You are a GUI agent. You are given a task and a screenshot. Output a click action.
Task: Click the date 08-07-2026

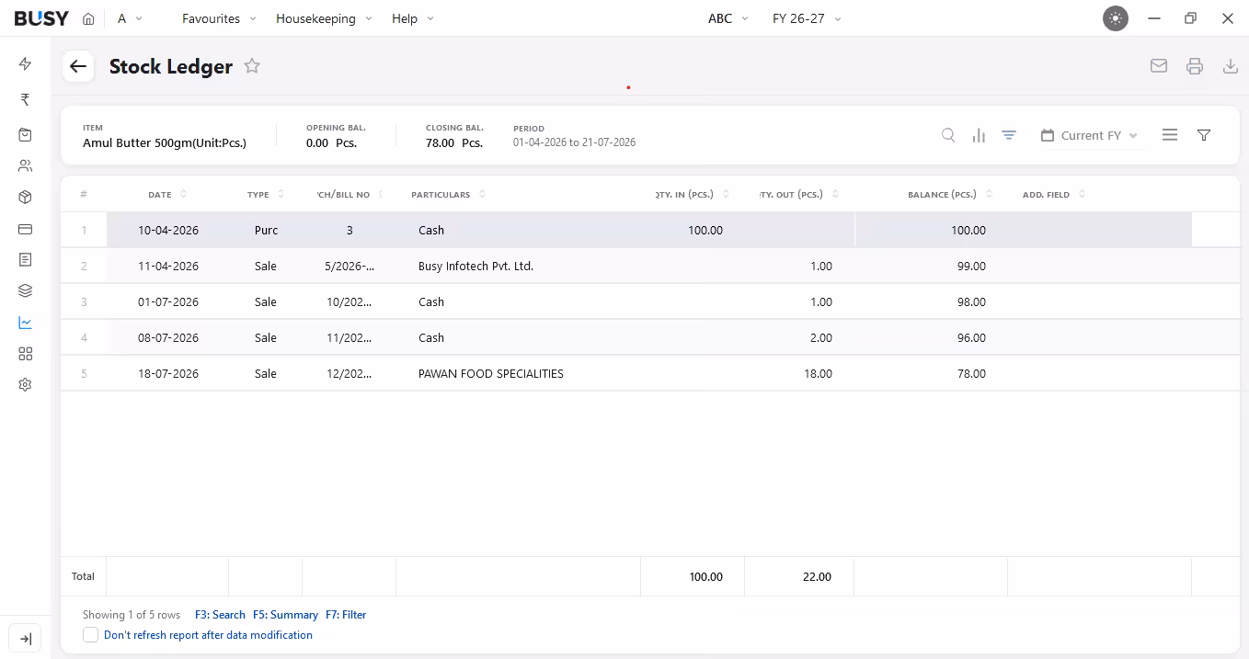click(168, 338)
